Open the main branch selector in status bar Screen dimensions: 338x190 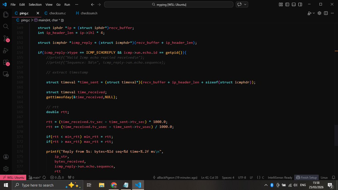point(35,178)
